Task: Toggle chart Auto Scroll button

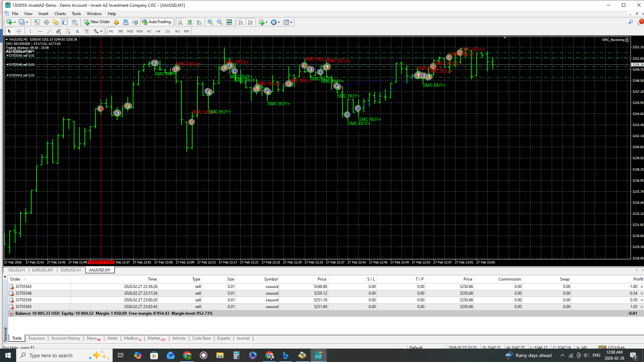Action: pos(240,22)
